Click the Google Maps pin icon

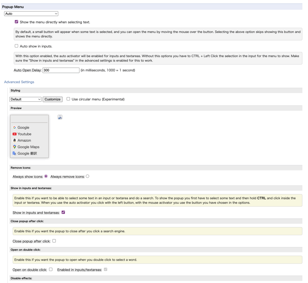point(14,147)
